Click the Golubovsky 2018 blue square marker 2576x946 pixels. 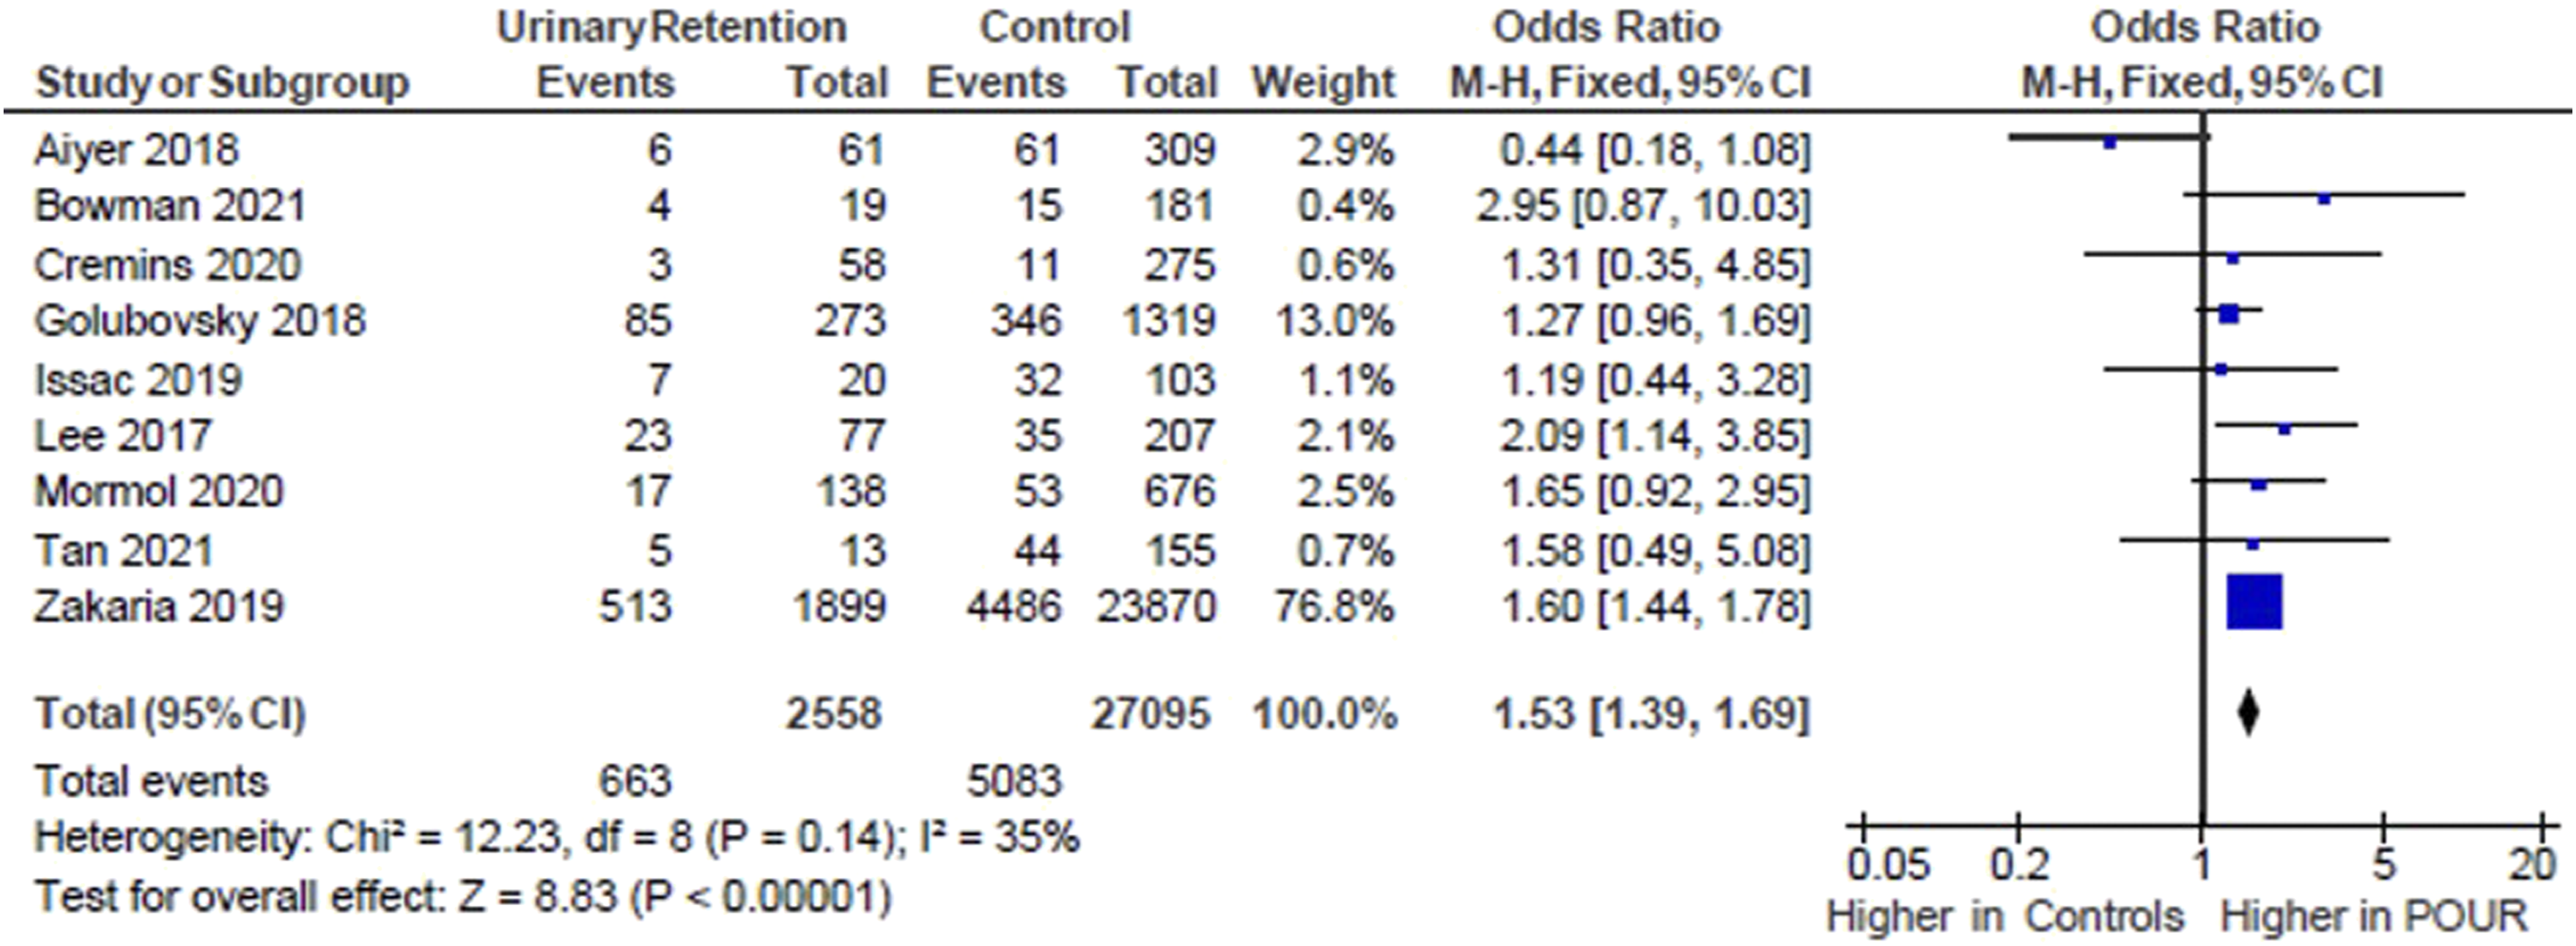pyautogui.click(x=2229, y=314)
